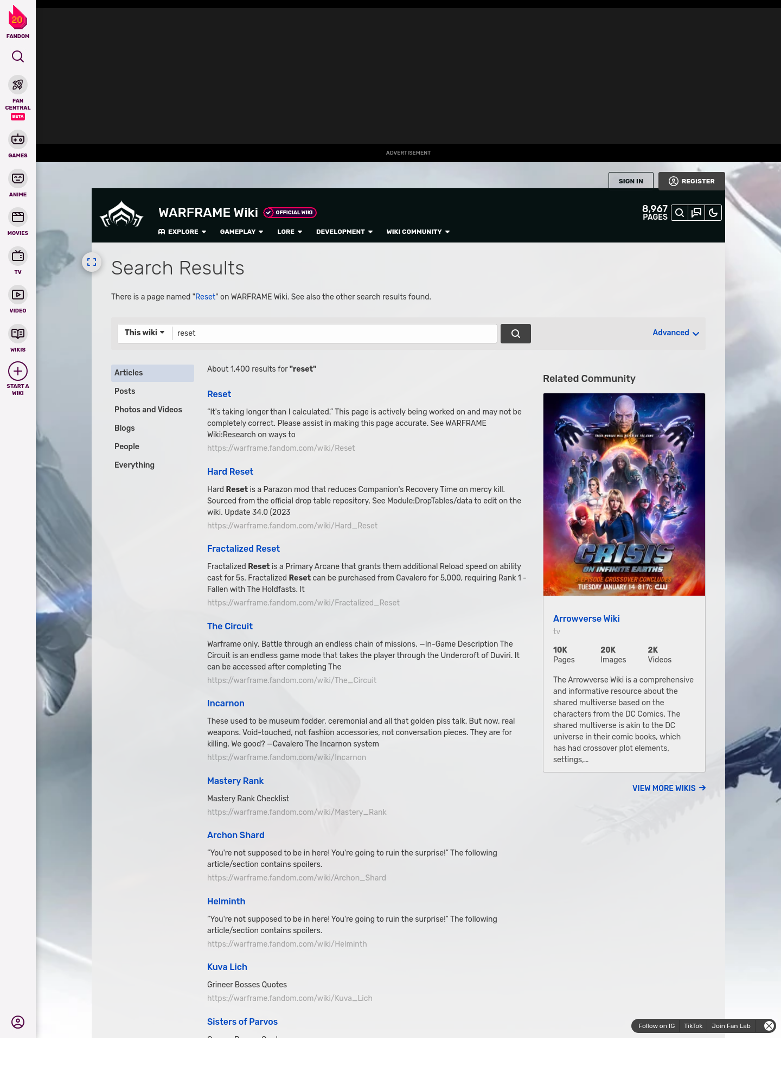Click the Official Wiki badge
This screenshot has width=781, height=1085.
click(290, 213)
